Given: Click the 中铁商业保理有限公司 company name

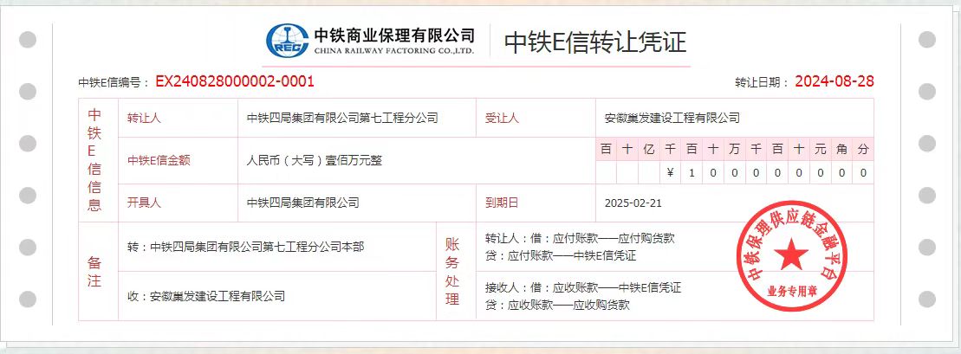Looking at the screenshot, I should [x=394, y=35].
